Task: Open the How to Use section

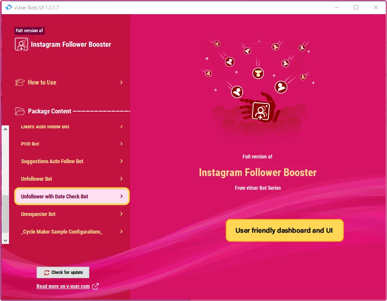Action: click(x=69, y=82)
